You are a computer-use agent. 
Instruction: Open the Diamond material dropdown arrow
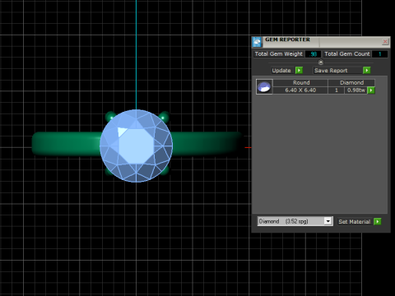pos(328,221)
